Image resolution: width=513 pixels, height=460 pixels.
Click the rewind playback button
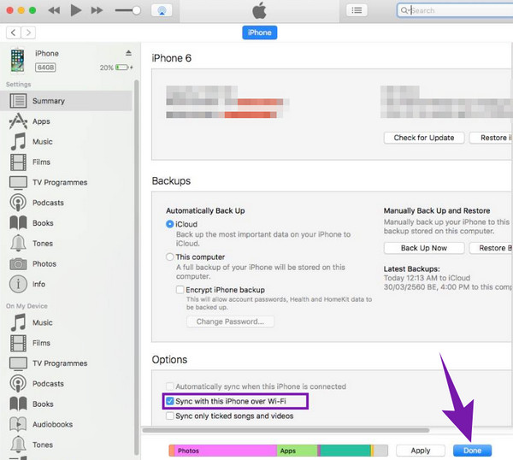point(54,10)
